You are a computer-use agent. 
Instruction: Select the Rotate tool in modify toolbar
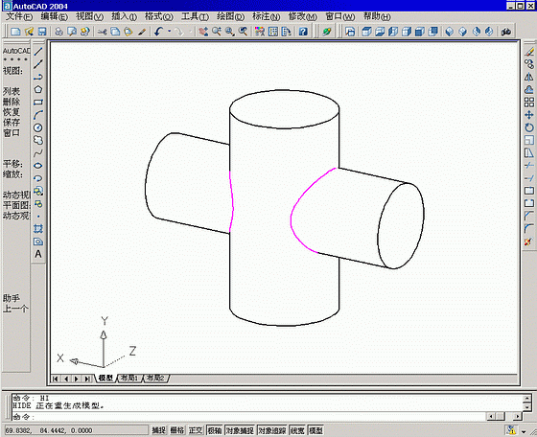[528, 127]
